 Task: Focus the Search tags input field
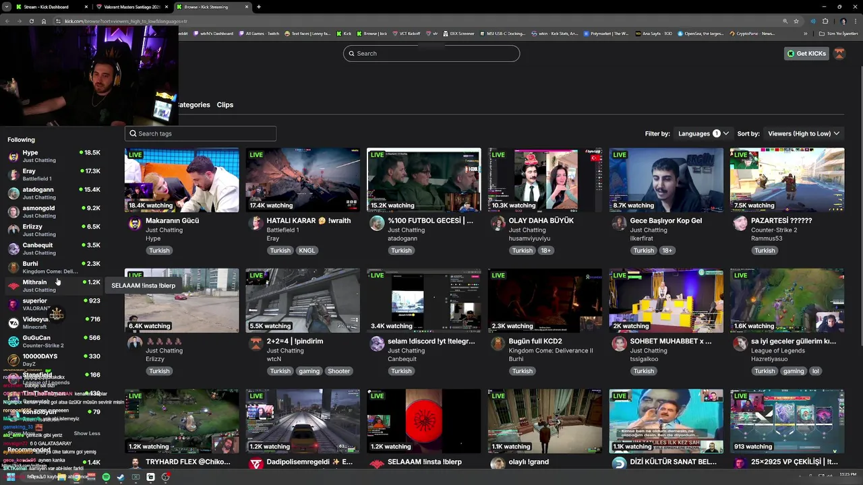click(x=200, y=133)
